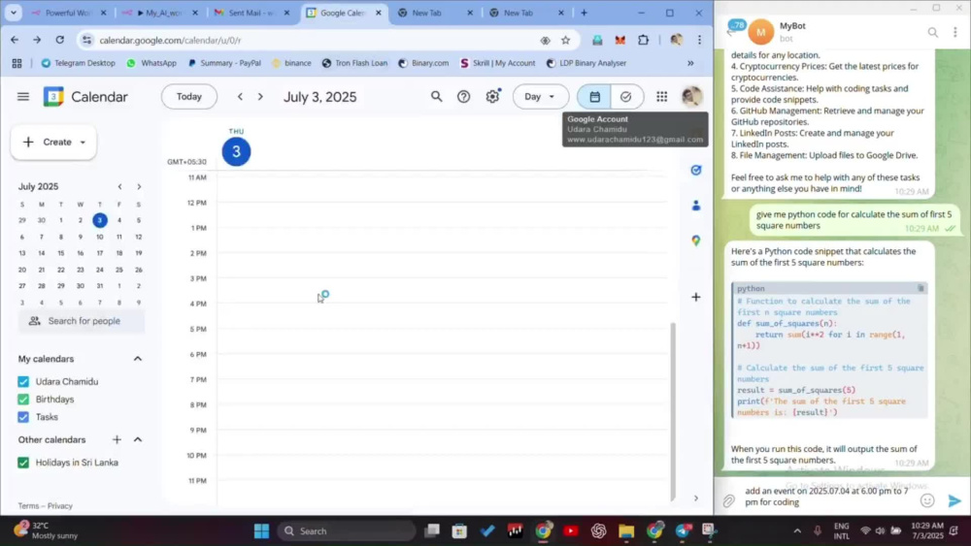The width and height of the screenshot is (971, 546).
Task: Open Google Account profile avatar
Action: [691, 96]
